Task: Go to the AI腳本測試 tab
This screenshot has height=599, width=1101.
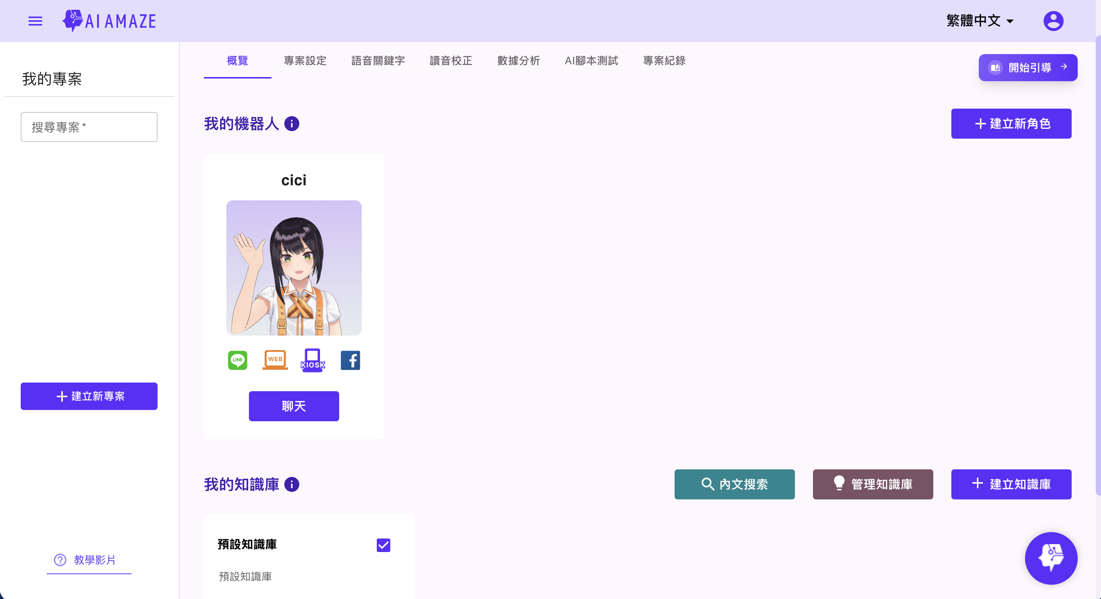Action: (591, 61)
